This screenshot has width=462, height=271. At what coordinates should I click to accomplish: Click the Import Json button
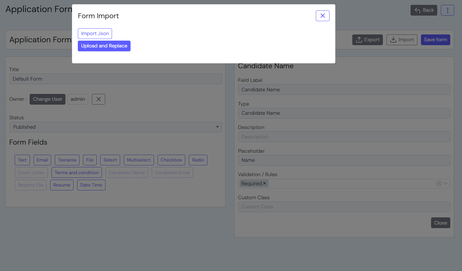coord(95,33)
